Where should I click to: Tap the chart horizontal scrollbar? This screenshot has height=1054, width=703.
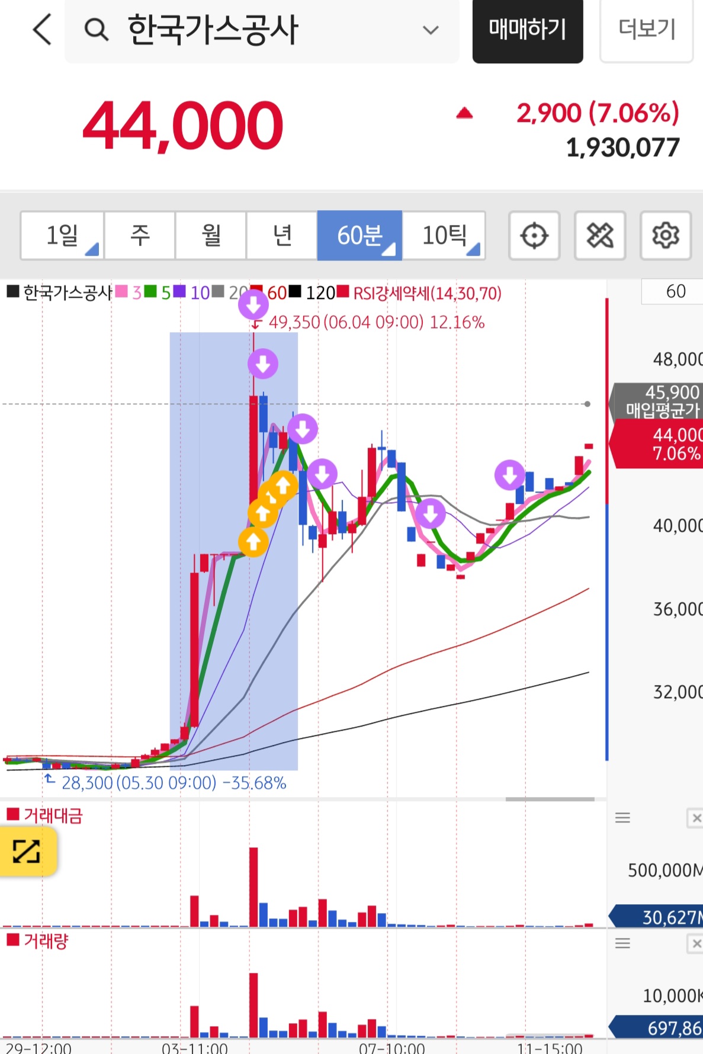(x=550, y=799)
